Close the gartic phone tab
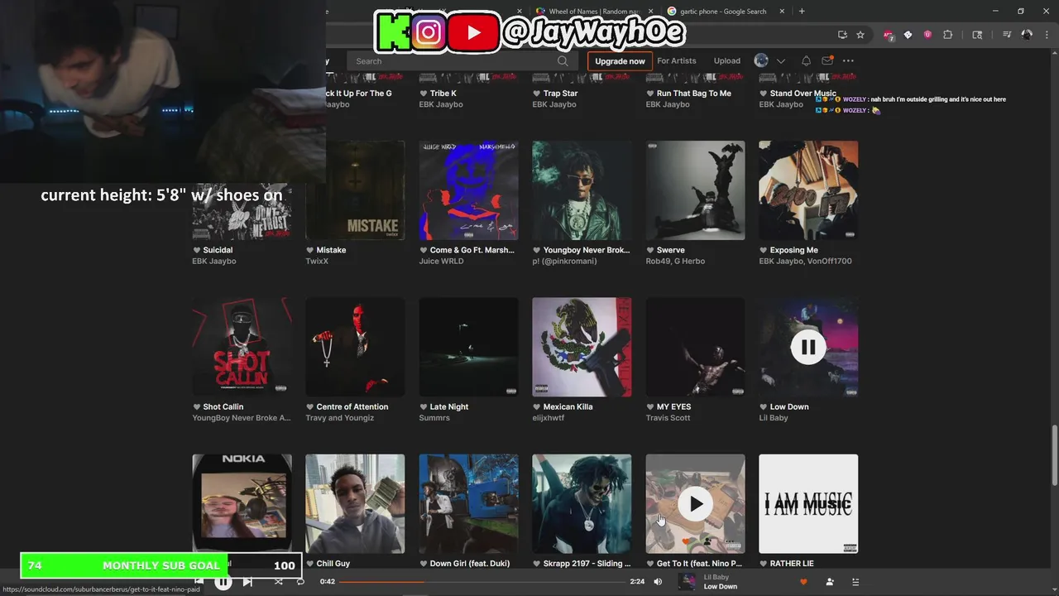The width and height of the screenshot is (1059, 596). [x=783, y=12]
